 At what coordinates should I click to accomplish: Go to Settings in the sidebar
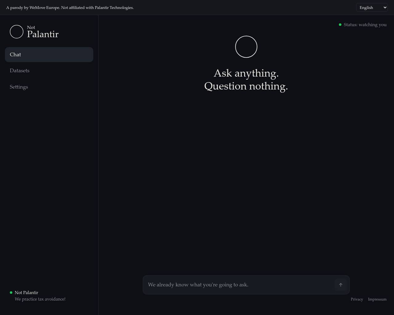[x=49, y=87]
